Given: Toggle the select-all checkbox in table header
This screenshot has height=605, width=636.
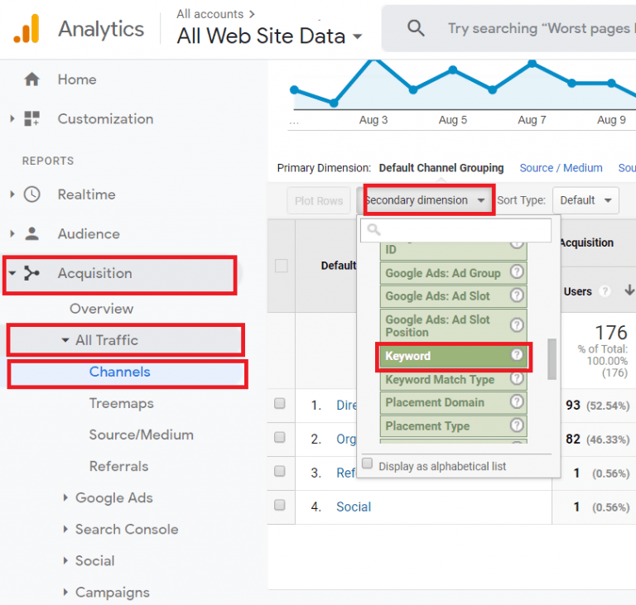Looking at the screenshot, I should point(282,266).
